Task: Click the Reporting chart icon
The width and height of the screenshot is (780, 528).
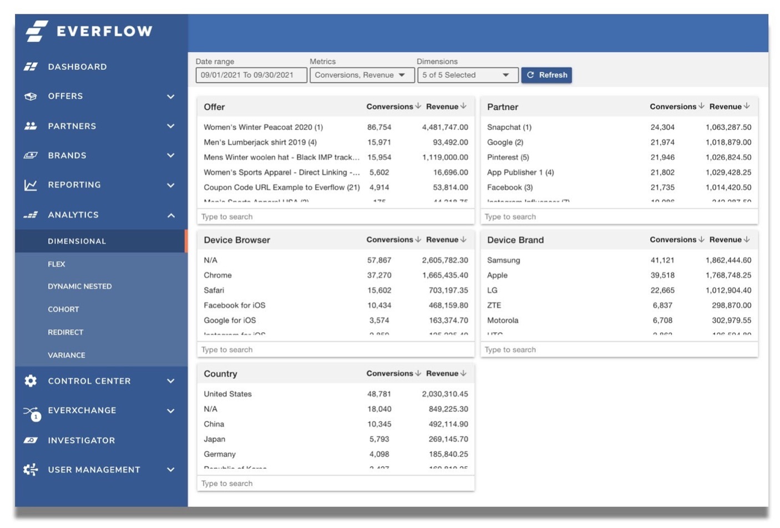Action: coord(31,185)
